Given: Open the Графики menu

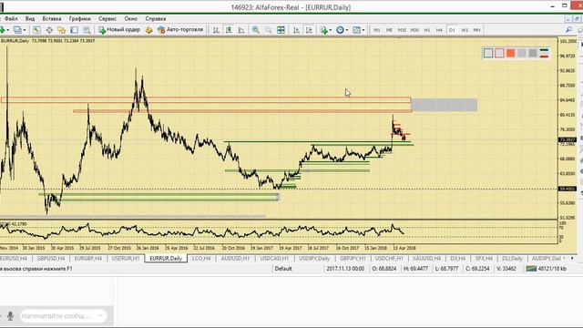Looking at the screenshot, I should (x=79, y=18).
